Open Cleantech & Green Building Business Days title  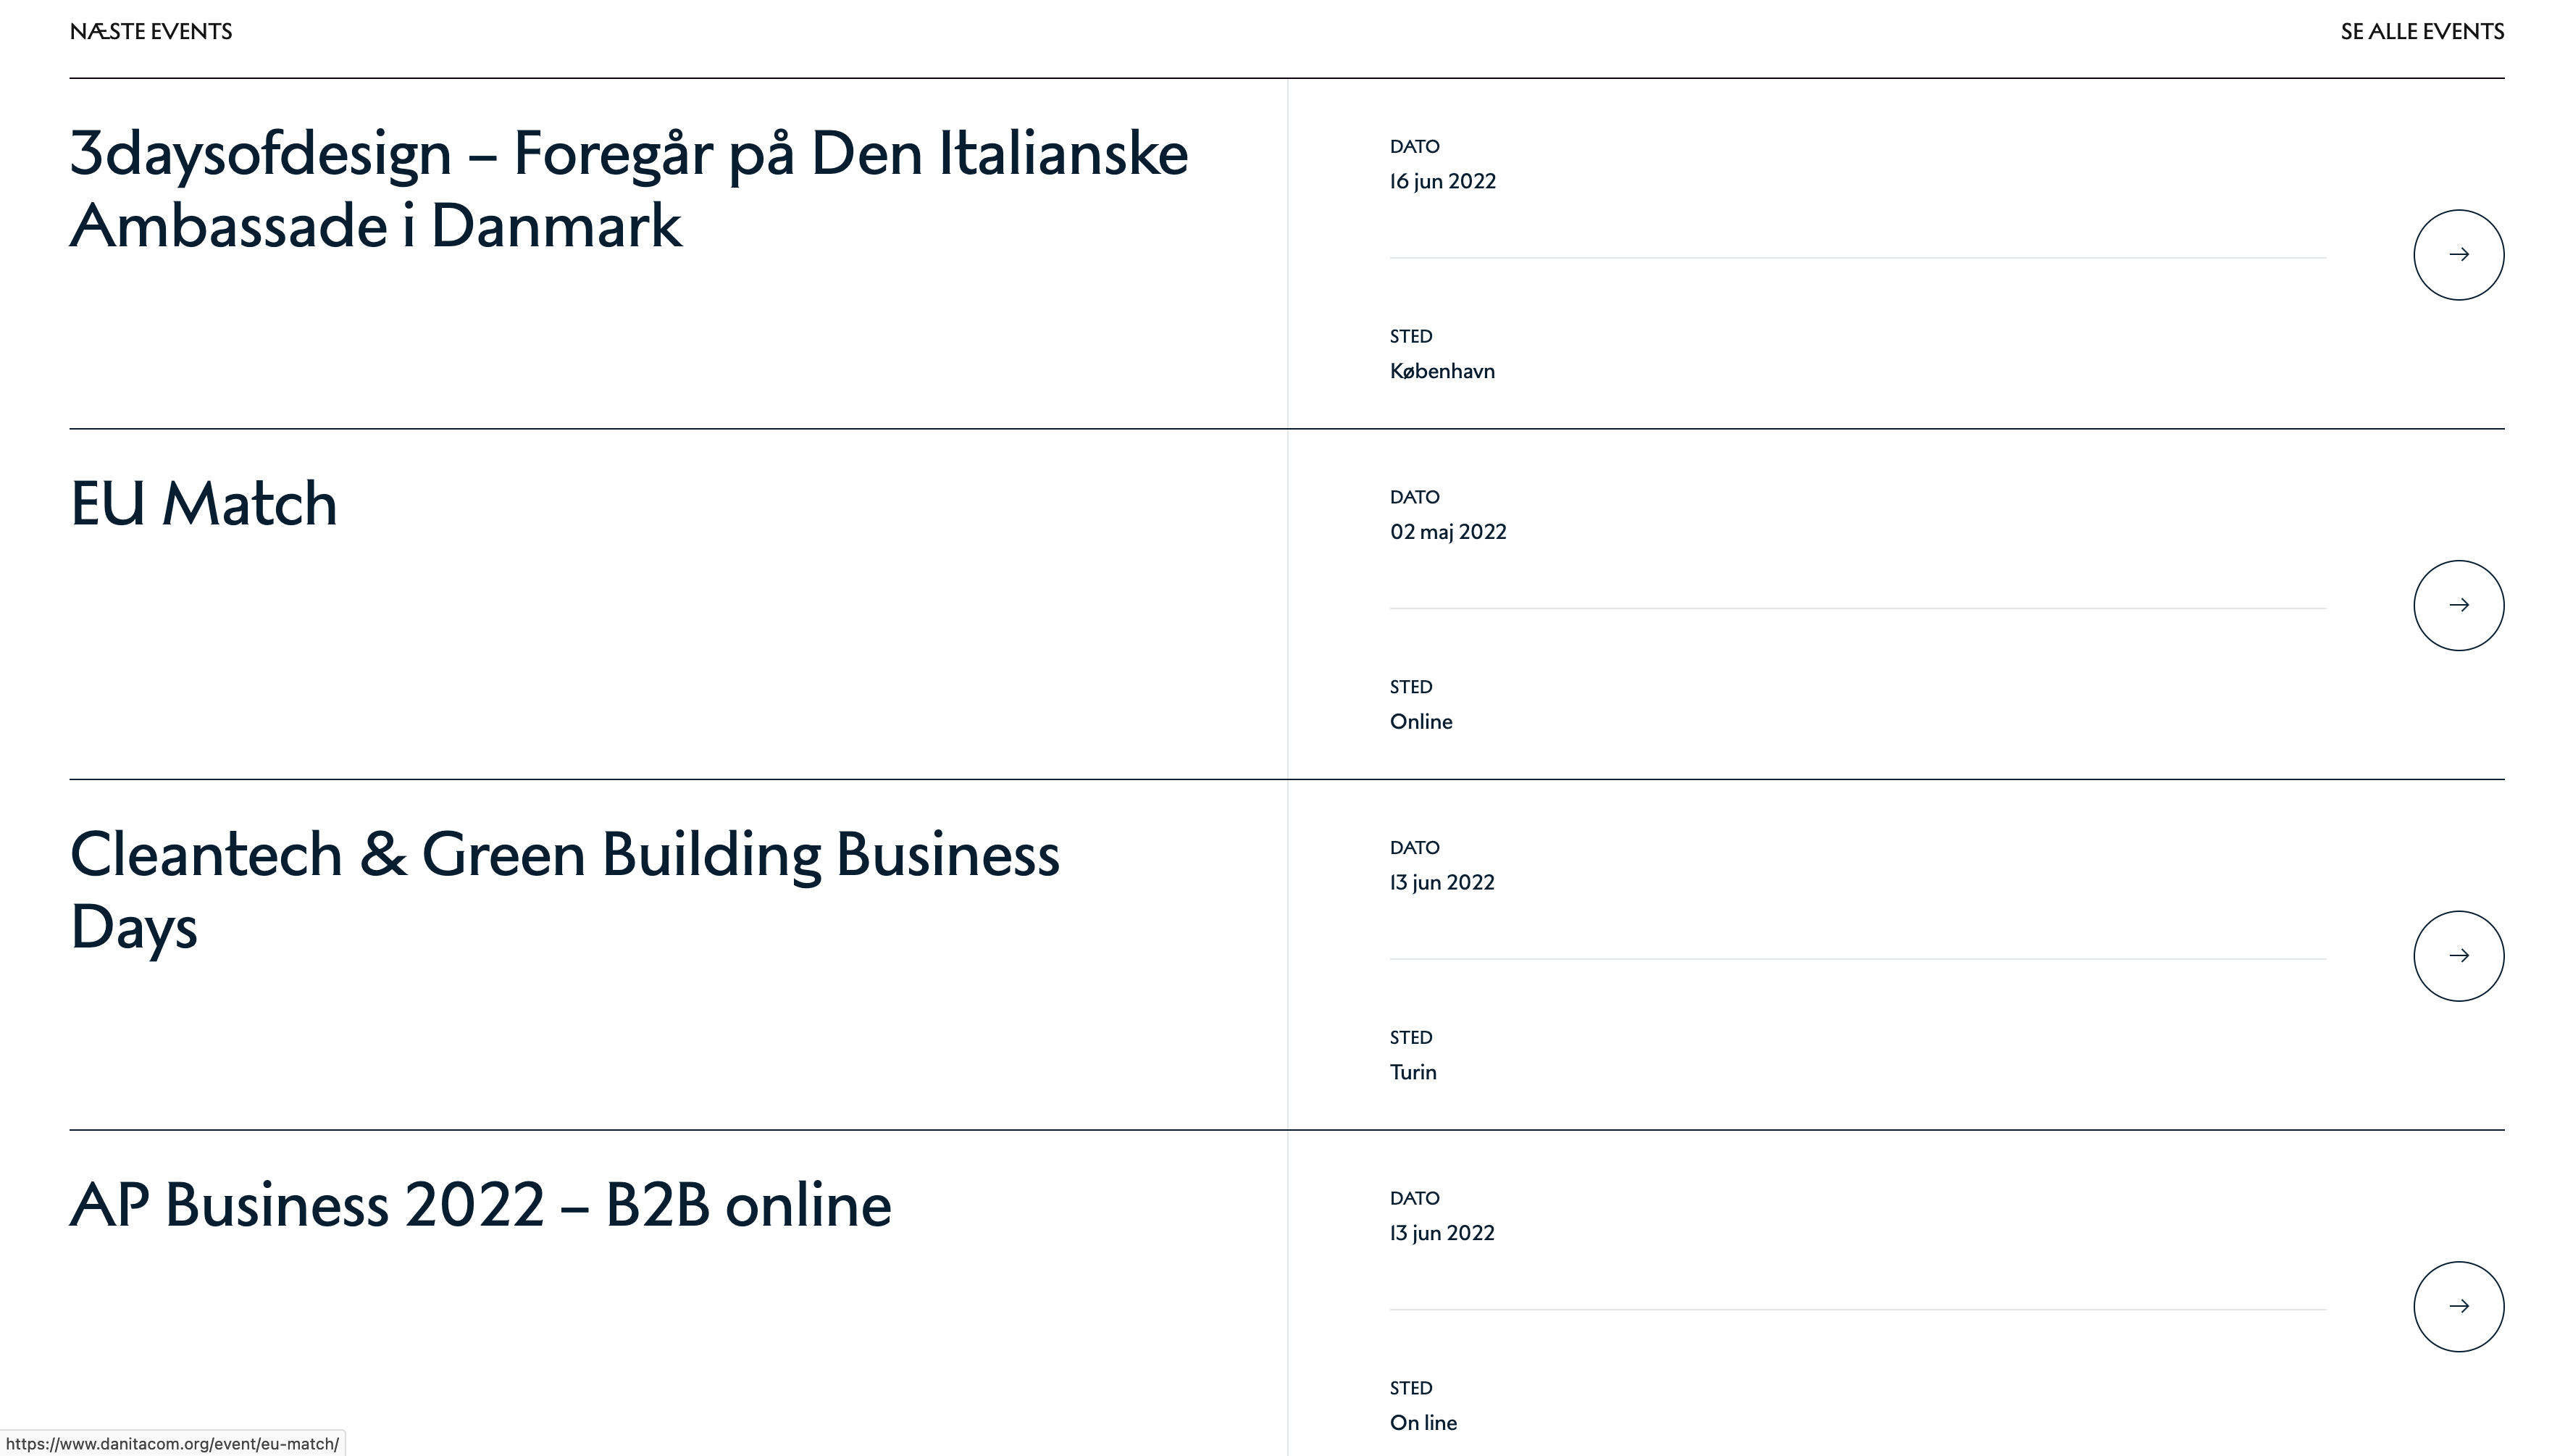tap(564, 889)
